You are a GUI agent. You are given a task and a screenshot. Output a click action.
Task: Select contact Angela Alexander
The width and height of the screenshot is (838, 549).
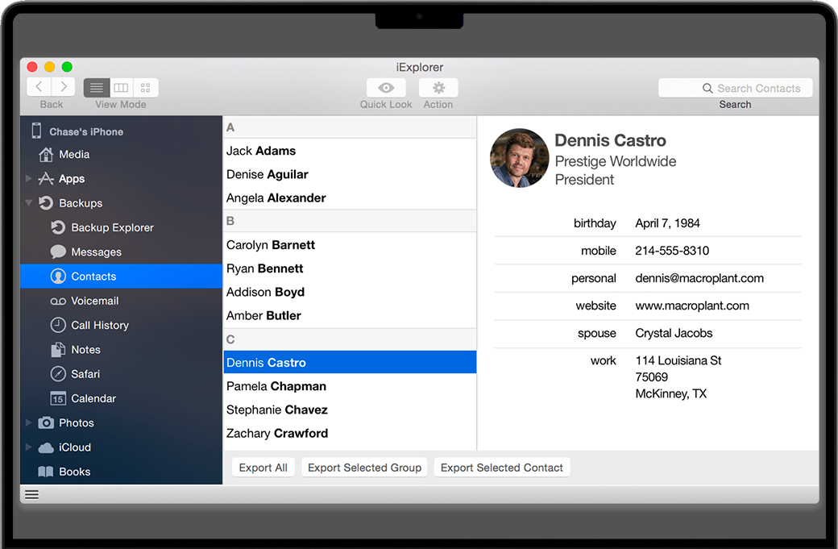coord(350,198)
